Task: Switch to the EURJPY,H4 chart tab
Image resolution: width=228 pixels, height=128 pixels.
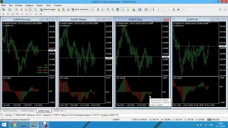Action: [58, 111]
